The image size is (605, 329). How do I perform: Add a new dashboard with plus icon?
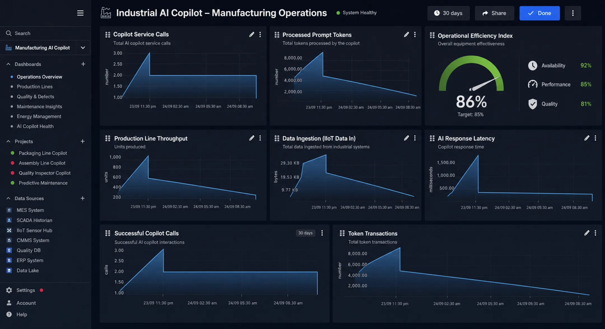point(83,64)
